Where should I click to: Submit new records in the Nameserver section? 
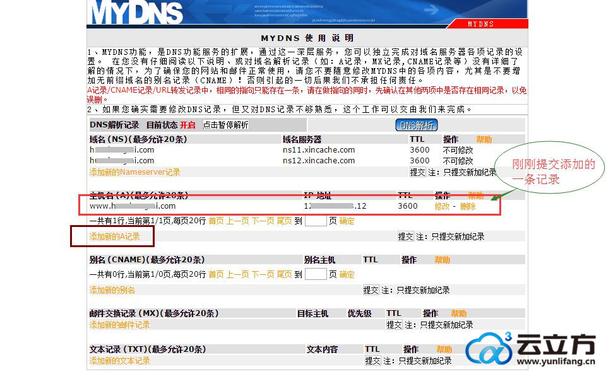(x=417, y=172)
